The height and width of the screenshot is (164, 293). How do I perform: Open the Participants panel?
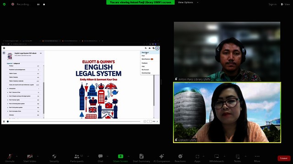point(77,158)
